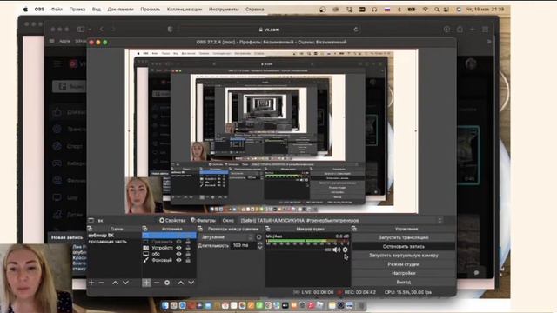Viewport: 557px width, 313px height.
Task: Open the Док-панели menu
Action: pos(120,10)
